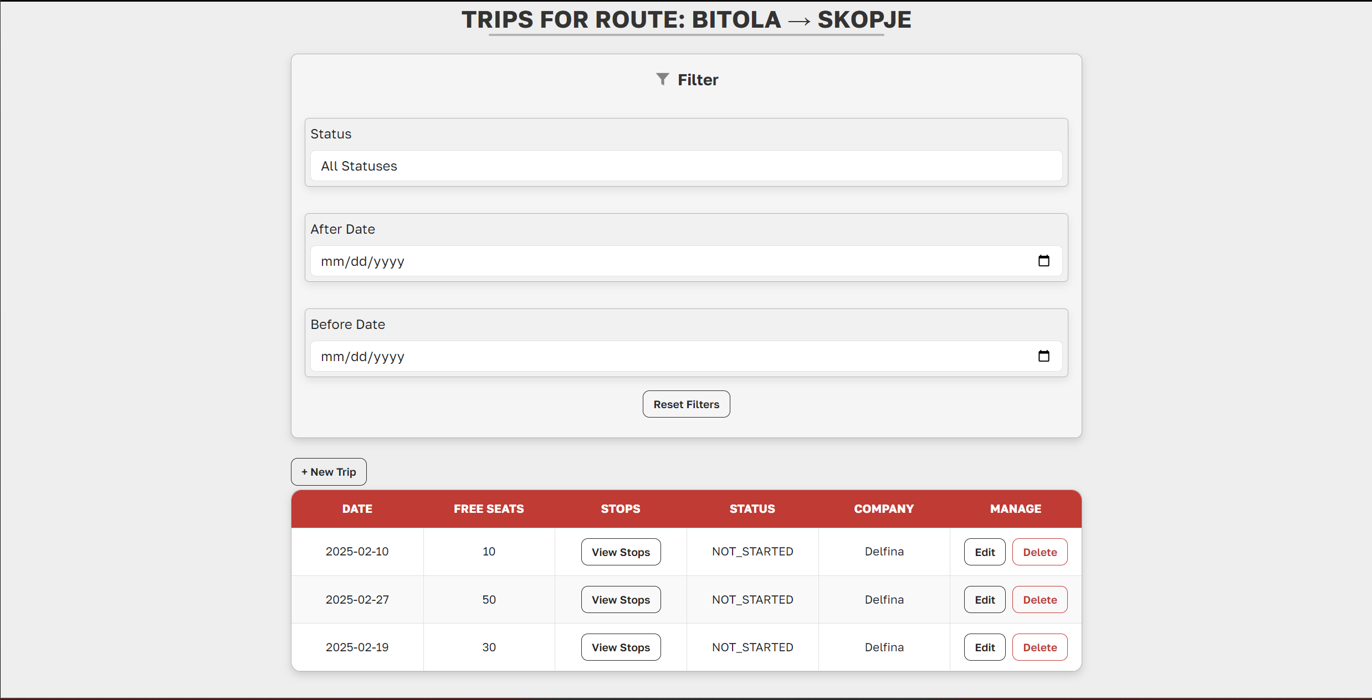The width and height of the screenshot is (1372, 700).
Task: Edit the 2025-02-10 trip
Action: tap(985, 552)
